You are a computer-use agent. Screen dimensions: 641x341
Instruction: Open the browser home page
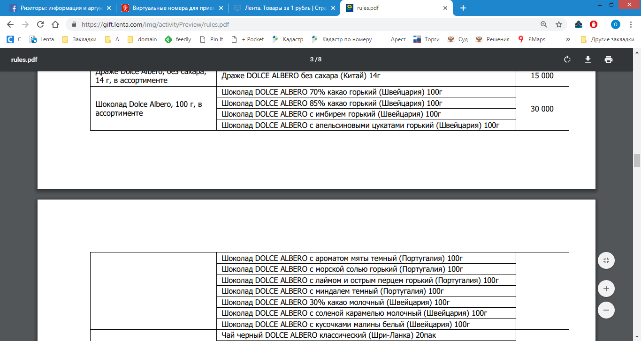55,24
